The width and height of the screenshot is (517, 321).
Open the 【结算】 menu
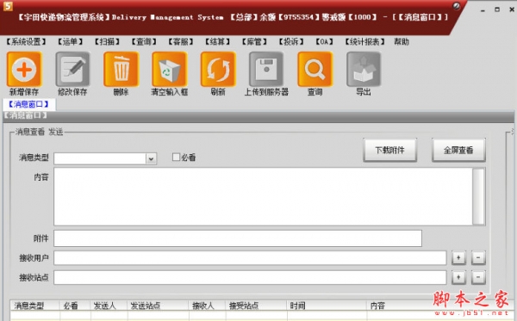point(217,42)
